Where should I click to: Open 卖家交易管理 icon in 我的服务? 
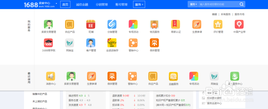pyautogui.click(x=48, y=24)
